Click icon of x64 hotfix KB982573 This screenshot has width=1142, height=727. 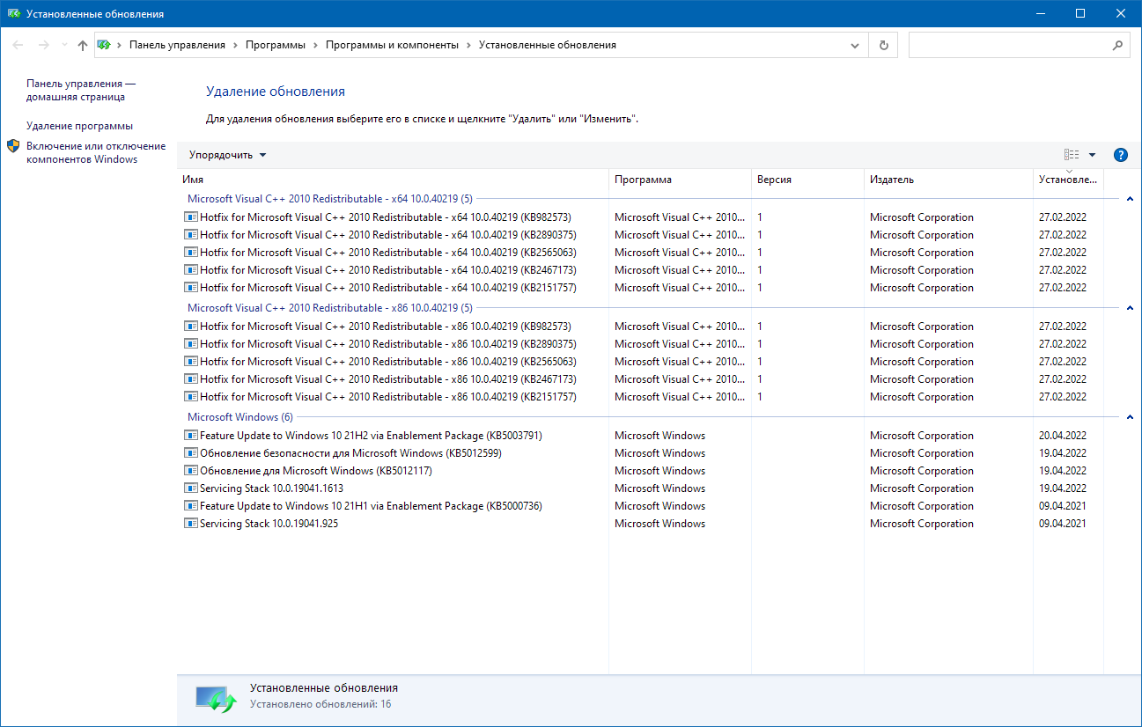click(x=191, y=217)
